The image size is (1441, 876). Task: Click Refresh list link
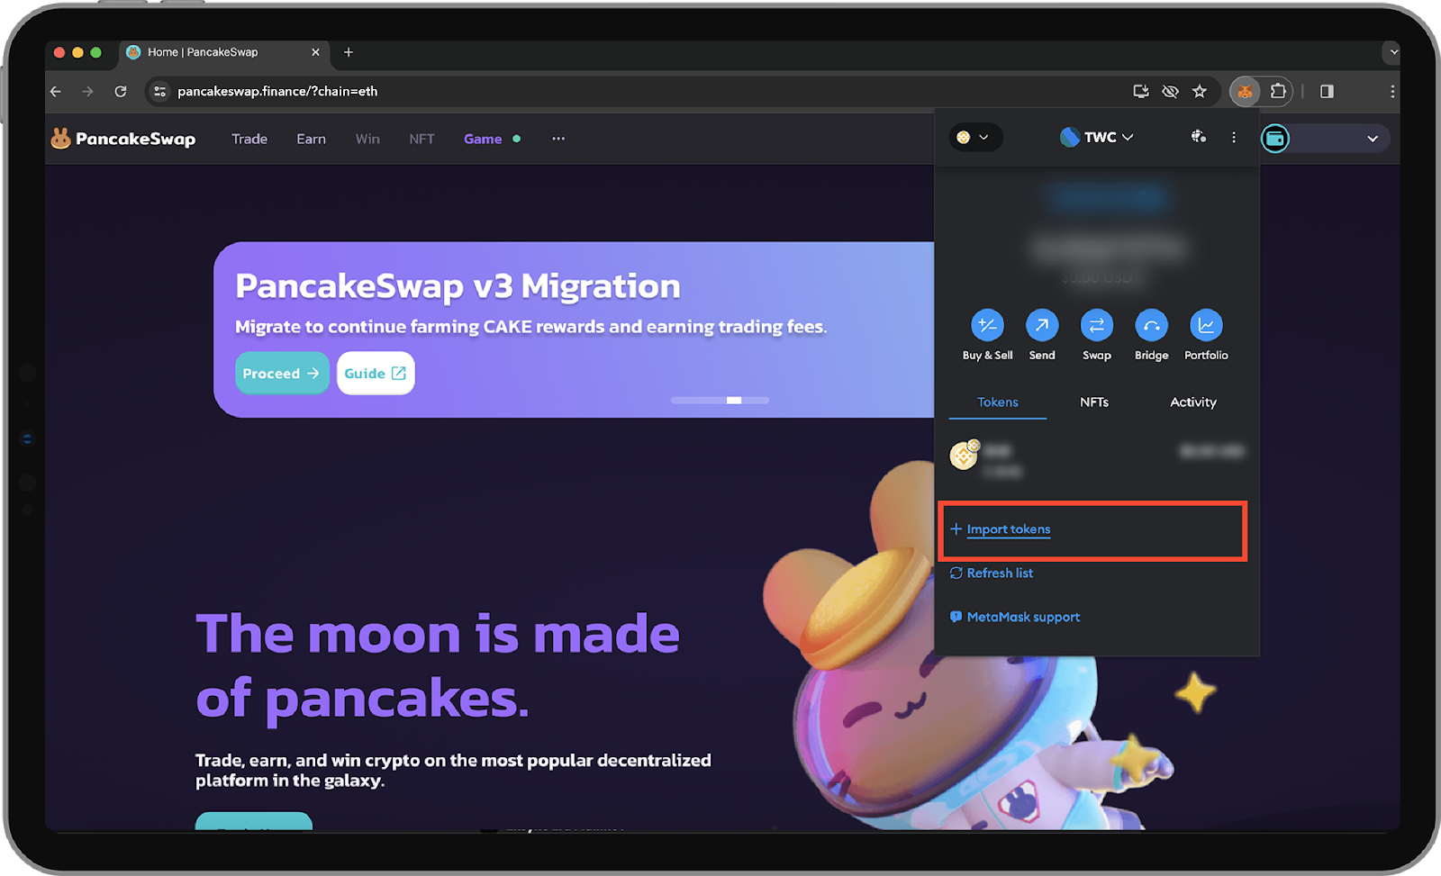coord(992,573)
